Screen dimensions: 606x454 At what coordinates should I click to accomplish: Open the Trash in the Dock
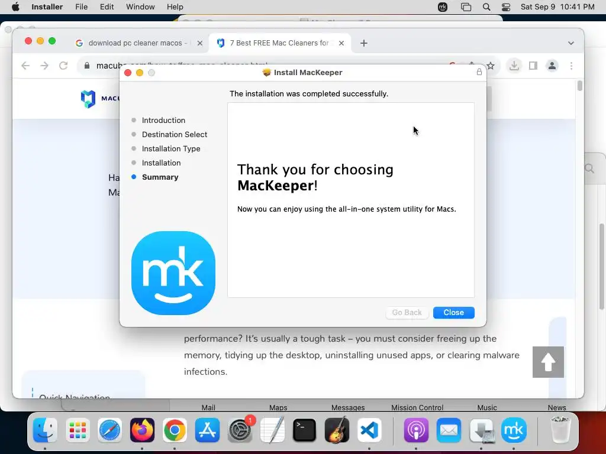click(x=560, y=430)
